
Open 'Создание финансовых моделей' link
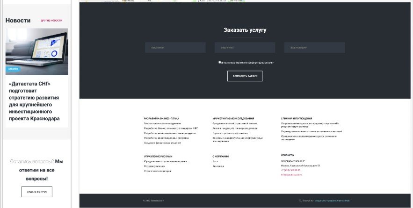[x=162, y=143]
